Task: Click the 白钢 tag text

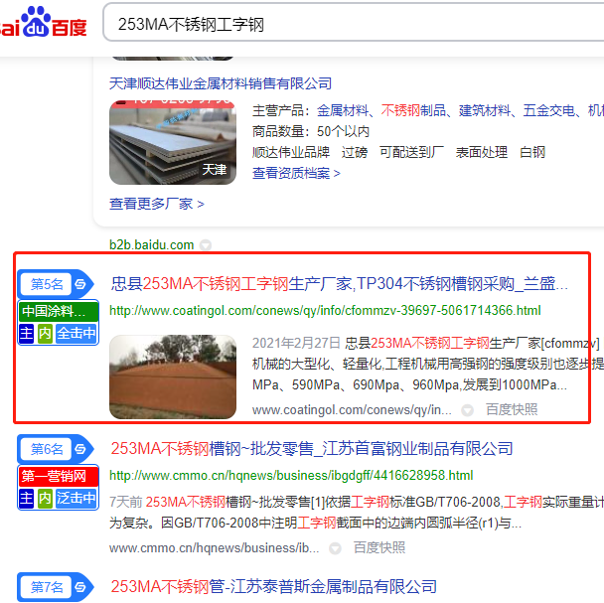Action: pos(532,152)
